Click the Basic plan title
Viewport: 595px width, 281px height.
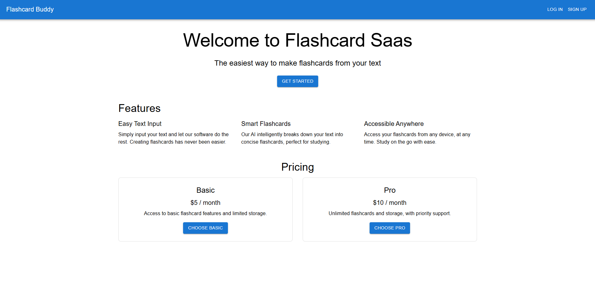click(x=205, y=190)
